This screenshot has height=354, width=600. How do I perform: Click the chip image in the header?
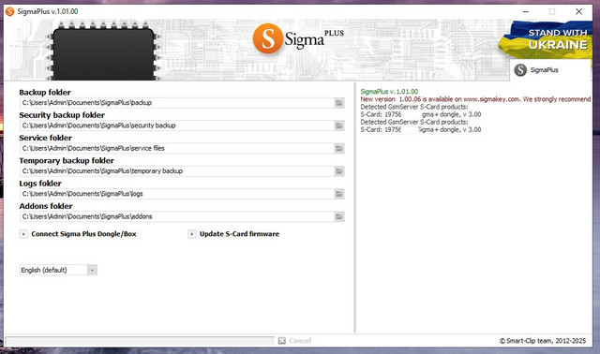click(x=103, y=52)
